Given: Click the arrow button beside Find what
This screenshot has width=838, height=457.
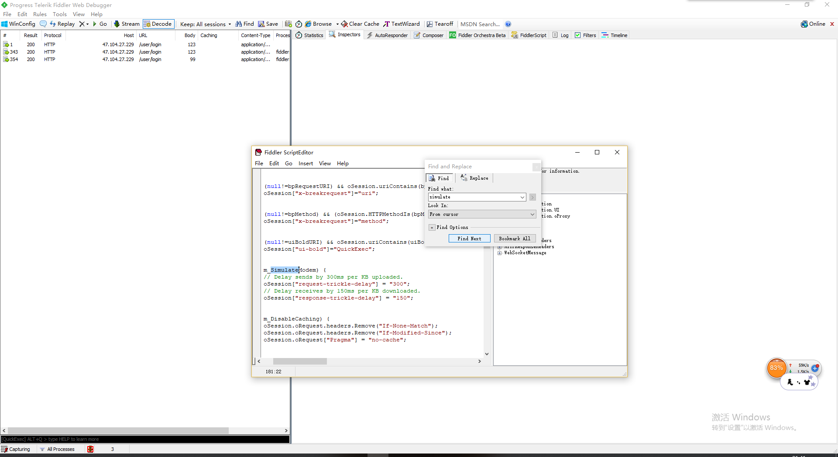Looking at the screenshot, I should tap(532, 197).
